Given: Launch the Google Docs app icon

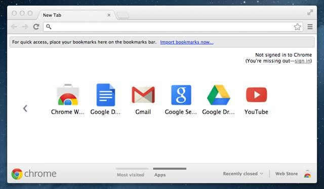Looking at the screenshot, I should [106, 95].
